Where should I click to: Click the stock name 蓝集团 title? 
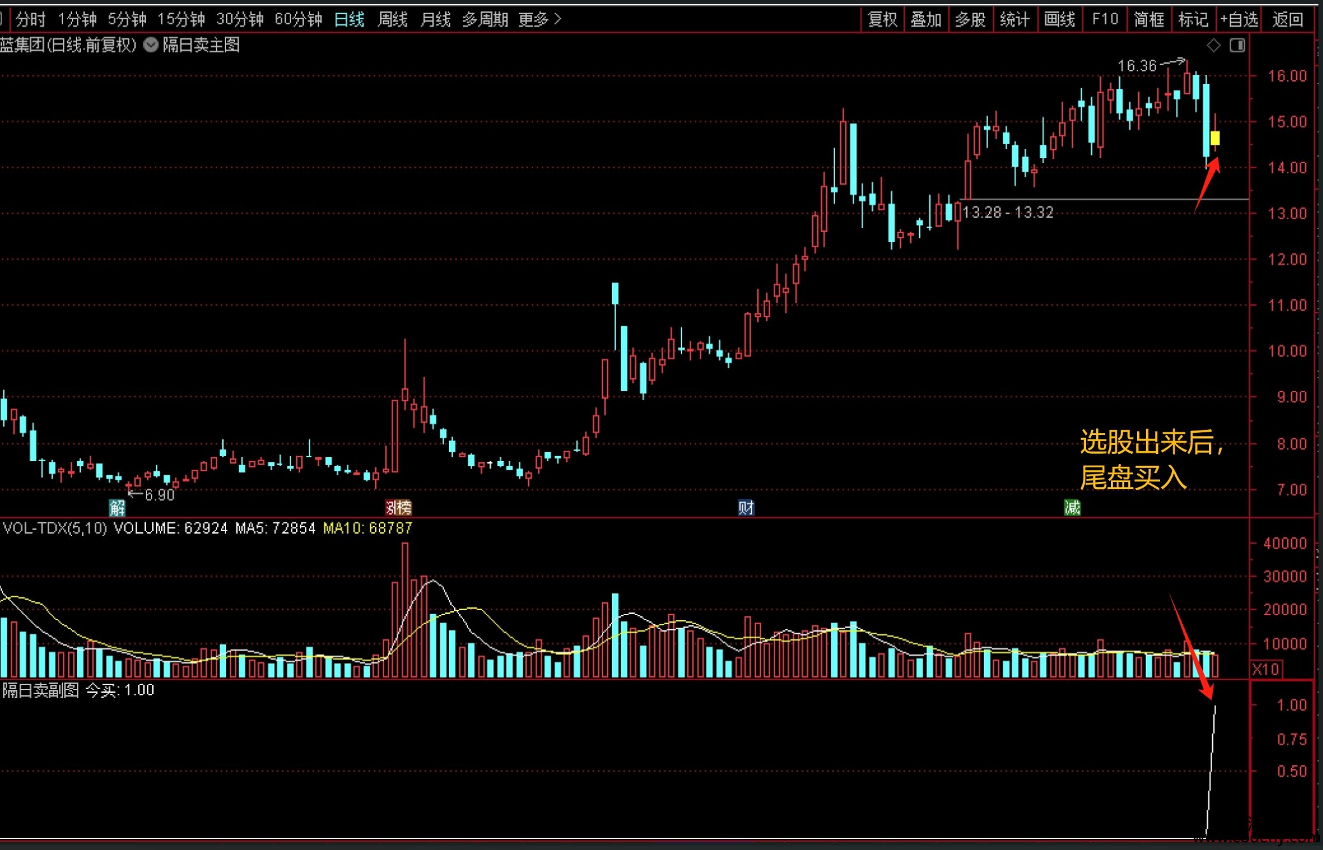click(x=22, y=45)
